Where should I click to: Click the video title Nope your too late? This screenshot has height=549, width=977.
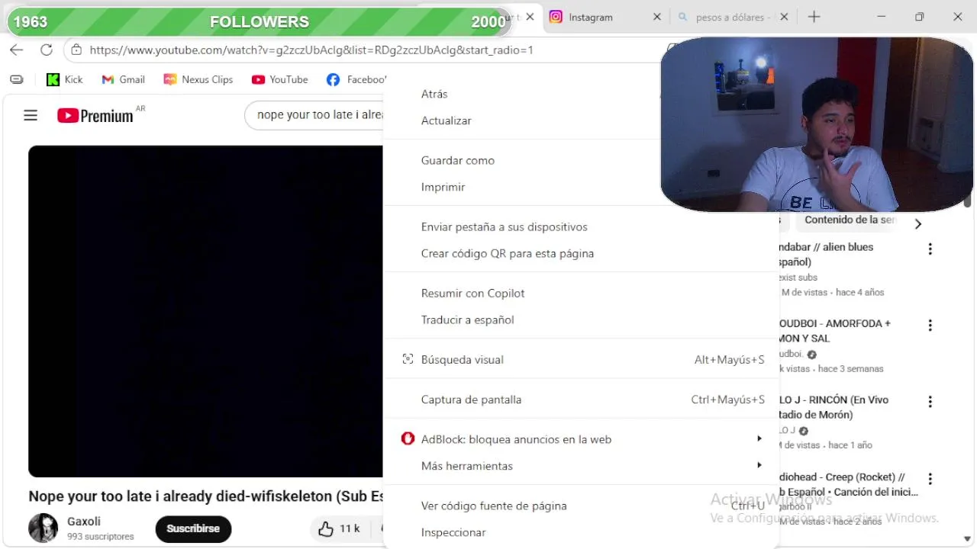pyautogui.click(x=205, y=496)
